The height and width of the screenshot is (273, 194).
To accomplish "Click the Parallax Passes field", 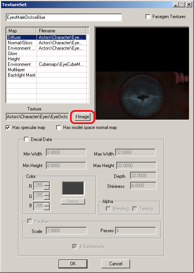I will point(136,231).
